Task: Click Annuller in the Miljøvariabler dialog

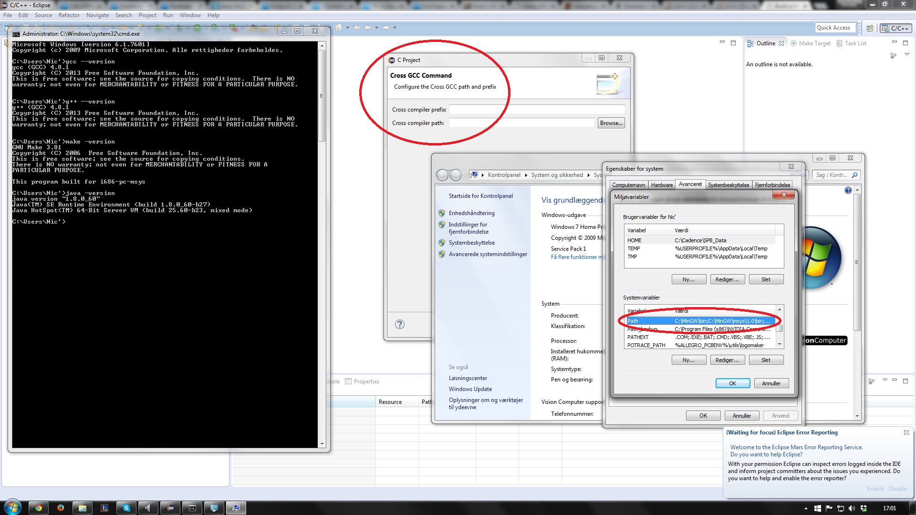Action: pos(771,383)
